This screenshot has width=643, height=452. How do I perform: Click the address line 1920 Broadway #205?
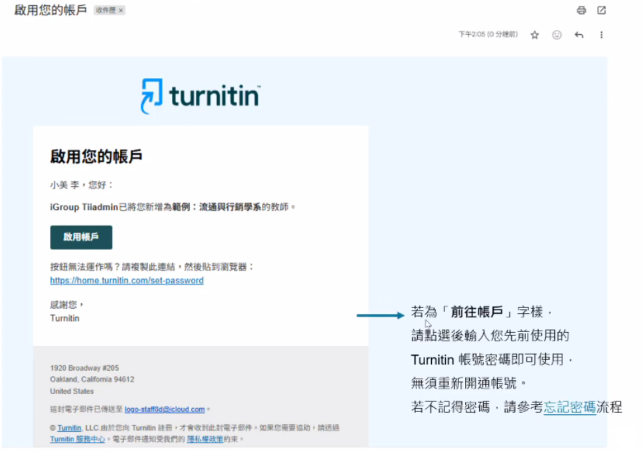[x=85, y=368]
